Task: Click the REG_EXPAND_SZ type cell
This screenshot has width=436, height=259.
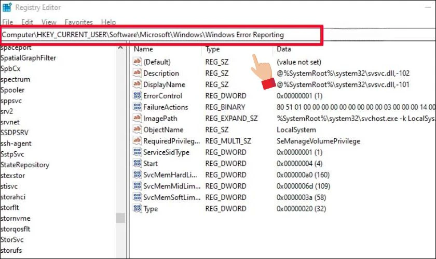Action: (x=231, y=119)
